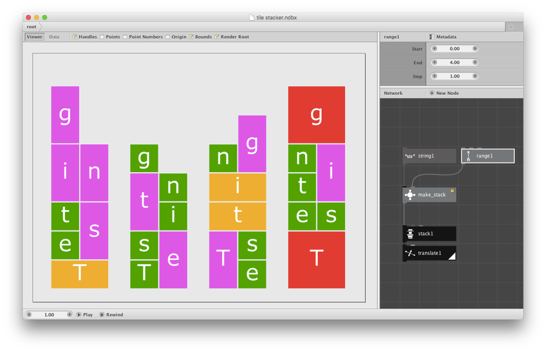Increase the End value with right arrow
The width and height of the screenshot is (546, 352).
pos(475,63)
